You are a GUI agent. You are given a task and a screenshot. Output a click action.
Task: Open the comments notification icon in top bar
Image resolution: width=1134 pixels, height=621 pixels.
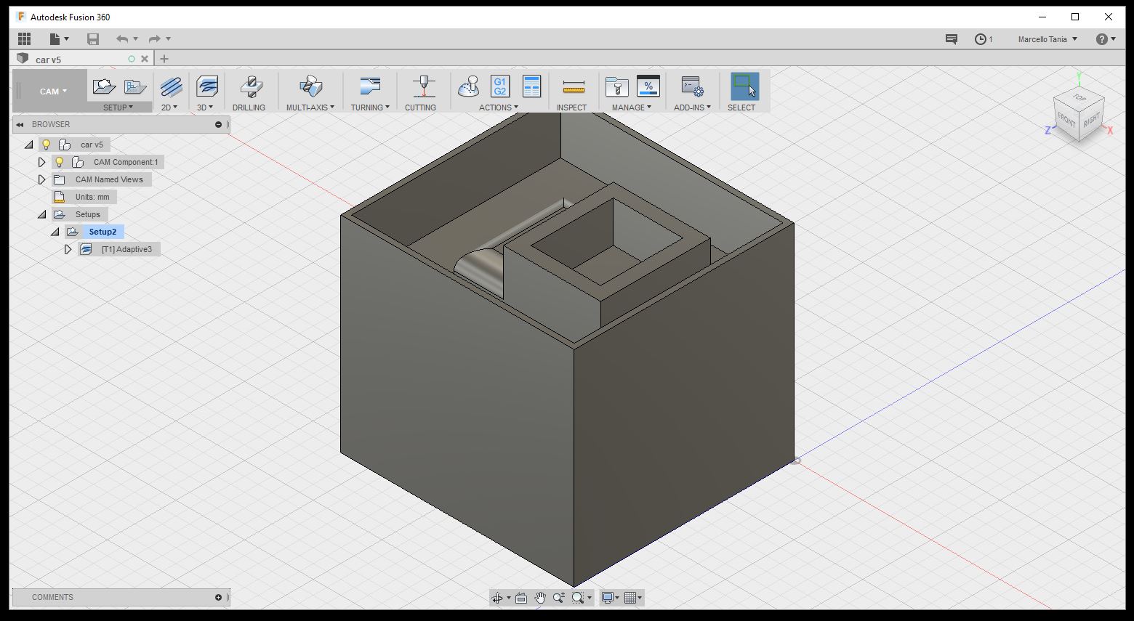point(951,39)
